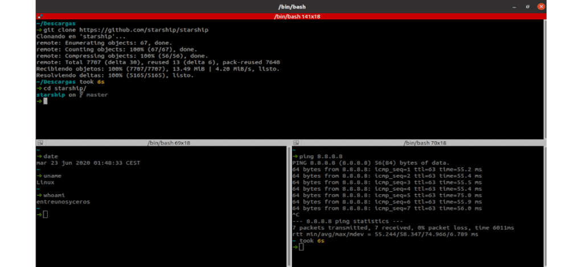Focus the prompt cursor in the top terminal
Viewport: 583px width, 267px height.
[46, 101]
